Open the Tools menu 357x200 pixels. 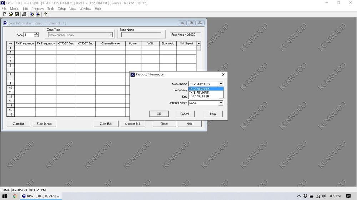[51, 9]
